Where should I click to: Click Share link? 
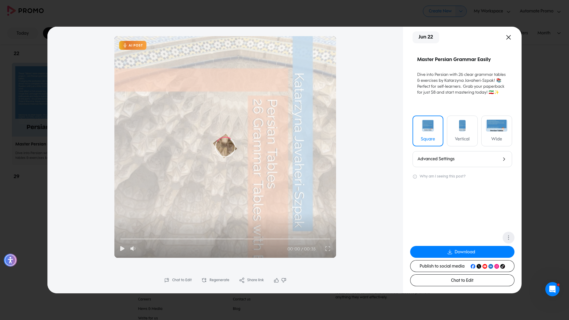tap(251, 280)
